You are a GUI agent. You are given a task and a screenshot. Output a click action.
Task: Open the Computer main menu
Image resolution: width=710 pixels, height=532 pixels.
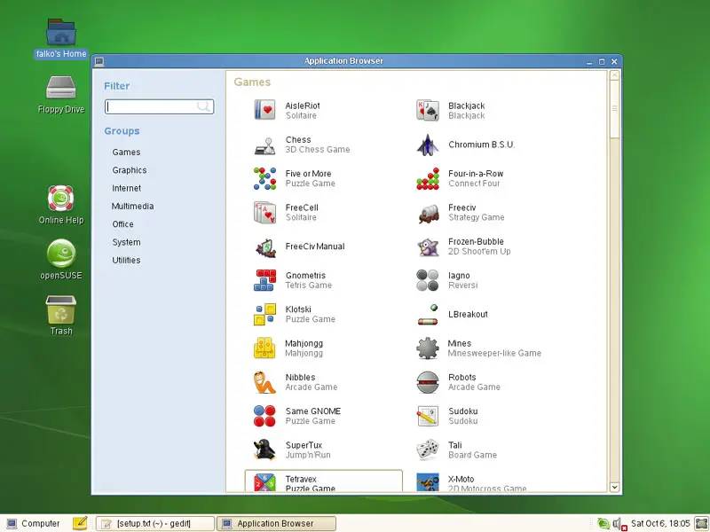click(x=34, y=523)
